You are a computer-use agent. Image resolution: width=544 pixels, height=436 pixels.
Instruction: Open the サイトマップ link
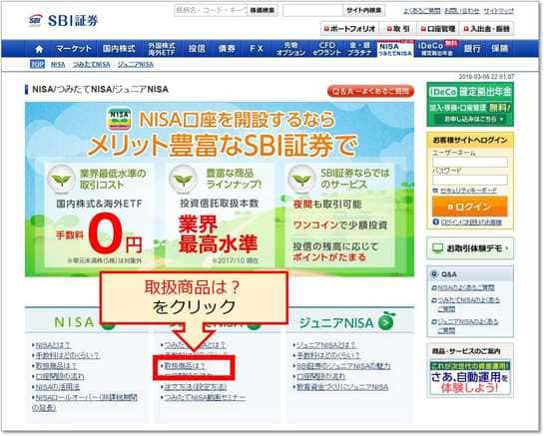click(498, 11)
